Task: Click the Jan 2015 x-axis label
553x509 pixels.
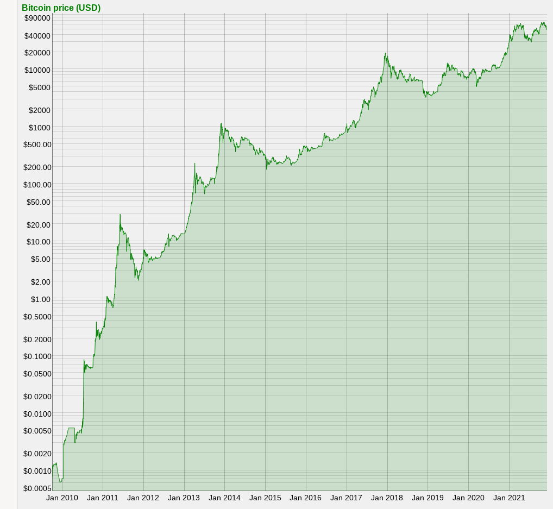Action: 265,498
